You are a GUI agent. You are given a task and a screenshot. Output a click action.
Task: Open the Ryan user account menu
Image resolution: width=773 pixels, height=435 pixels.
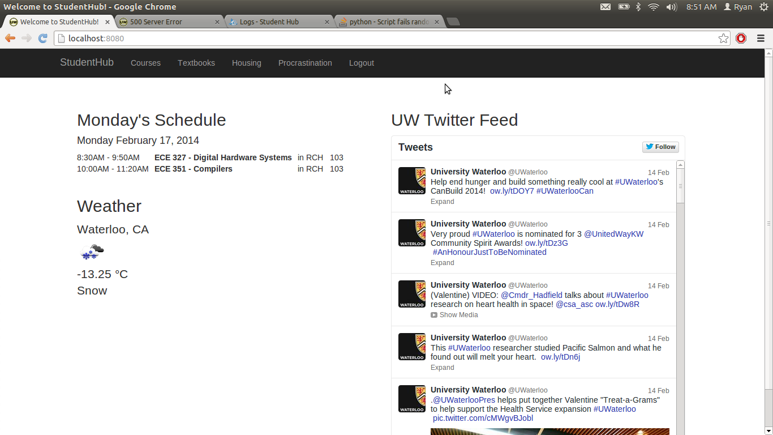click(738, 7)
